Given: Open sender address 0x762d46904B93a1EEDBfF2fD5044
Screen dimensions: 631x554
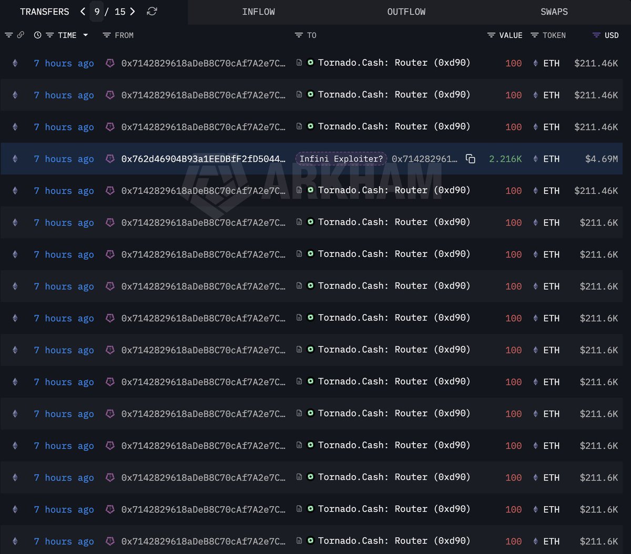Looking at the screenshot, I should (x=203, y=159).
